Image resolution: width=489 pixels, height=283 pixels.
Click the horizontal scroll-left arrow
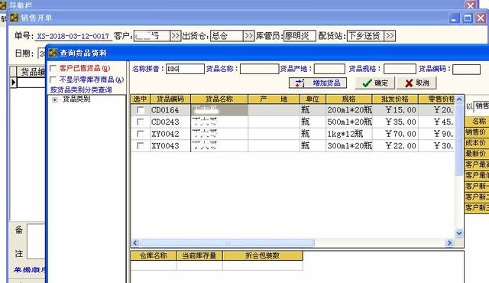pyautogui.click(x=135, y=242)
